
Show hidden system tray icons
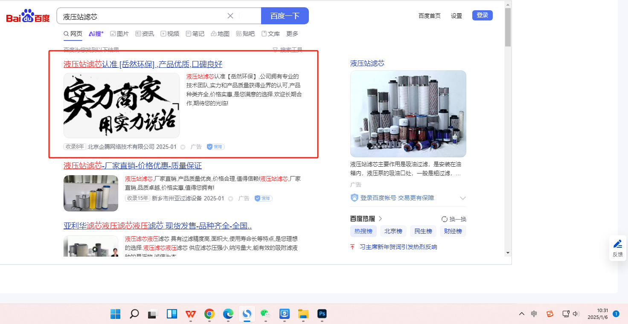click(521, 314)
